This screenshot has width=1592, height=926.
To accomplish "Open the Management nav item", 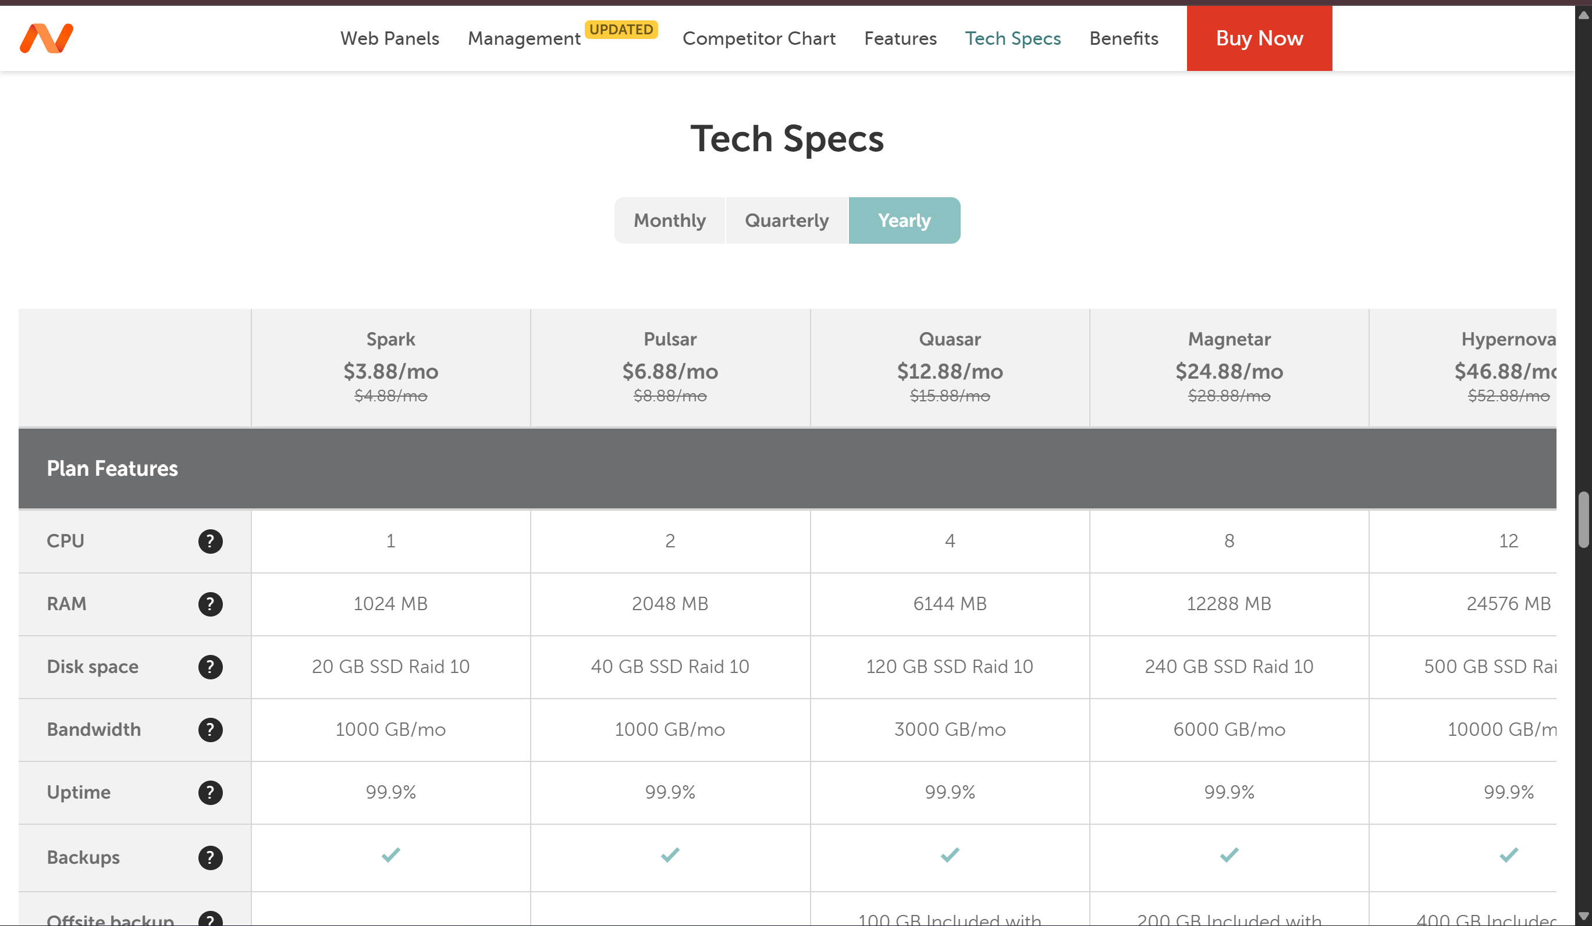I will pos(524,38).
